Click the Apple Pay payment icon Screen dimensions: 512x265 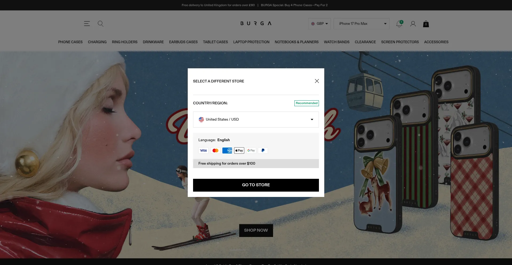(239, 151)
